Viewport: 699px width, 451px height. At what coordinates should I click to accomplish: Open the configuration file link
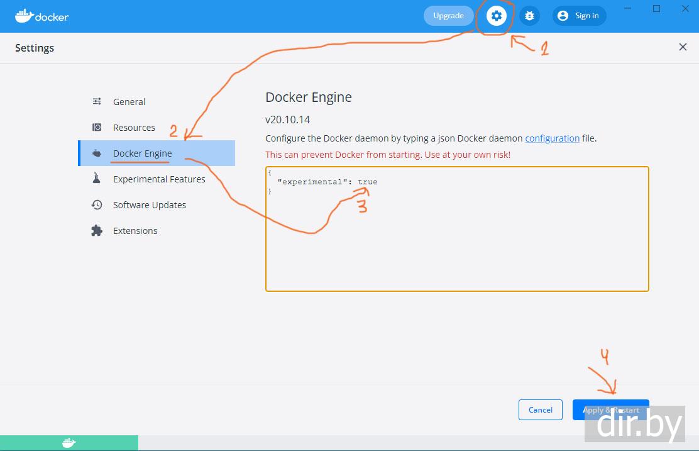552,138
